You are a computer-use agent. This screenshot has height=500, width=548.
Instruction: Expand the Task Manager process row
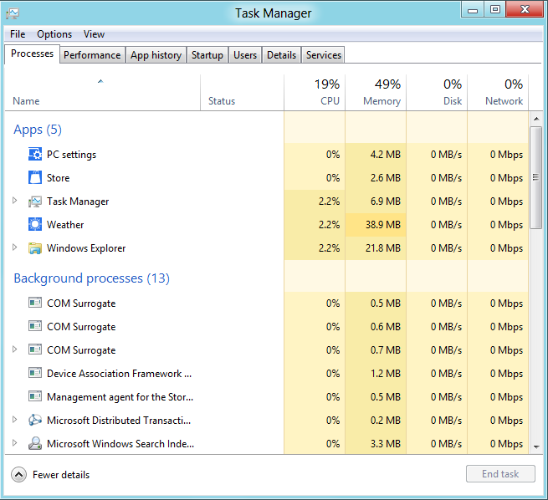point(14,202)
